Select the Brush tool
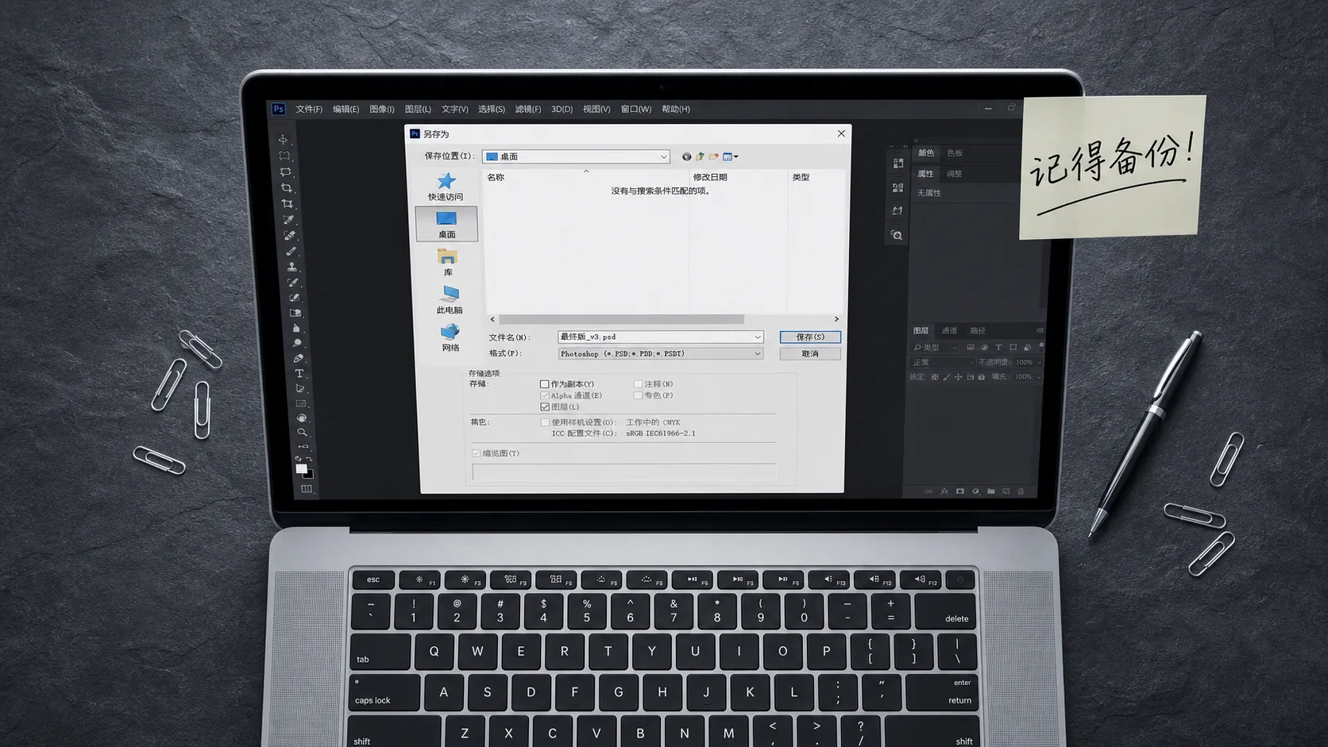Screen dimensions: 1328x747 291,251
